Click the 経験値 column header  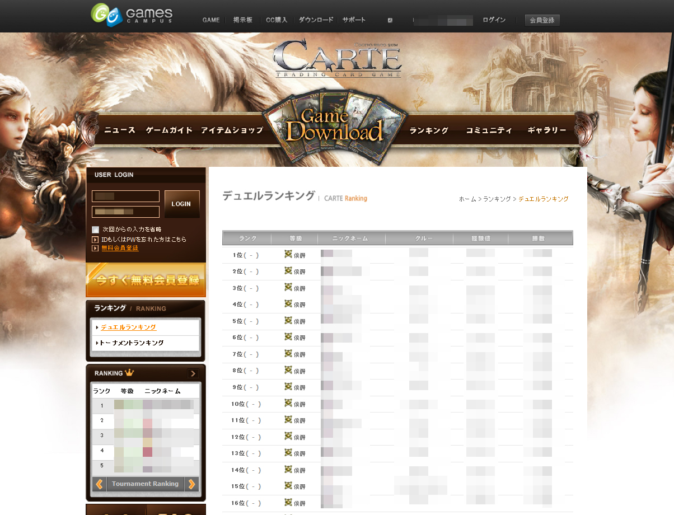coord(480,238)
